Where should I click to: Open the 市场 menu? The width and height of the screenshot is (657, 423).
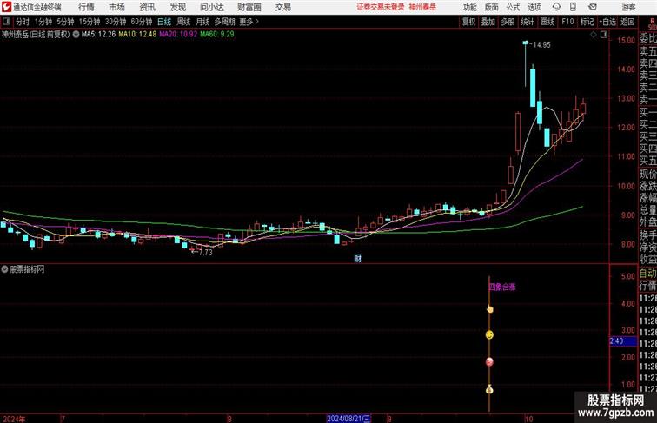coord(117,7)
